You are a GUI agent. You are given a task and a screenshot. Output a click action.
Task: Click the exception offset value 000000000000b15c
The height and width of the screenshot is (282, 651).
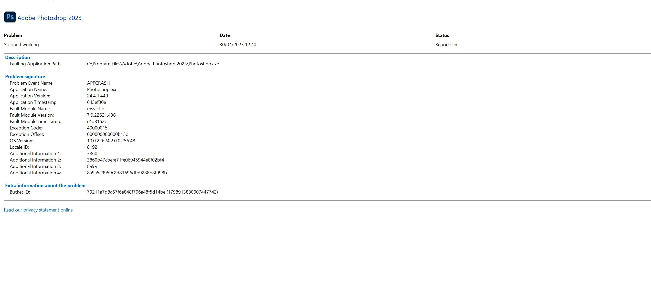(107, 134)
